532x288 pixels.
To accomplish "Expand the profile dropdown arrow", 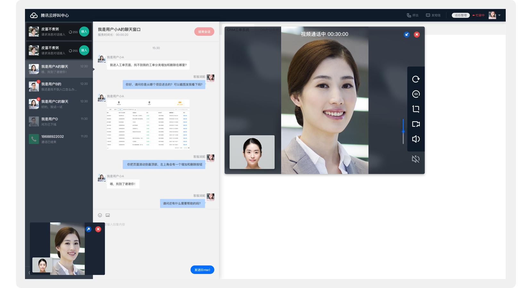I will point(499,15).
